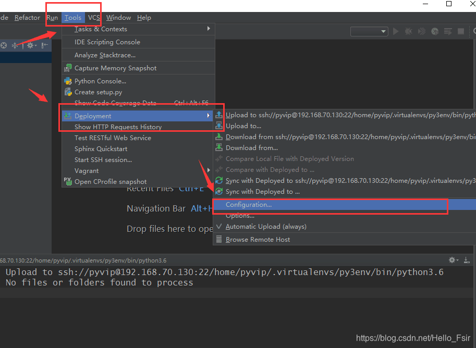The height and width of the screenshot is (348, 476).
Task: Expand the Deployment submenu arrow
Action: click(209, 116)
